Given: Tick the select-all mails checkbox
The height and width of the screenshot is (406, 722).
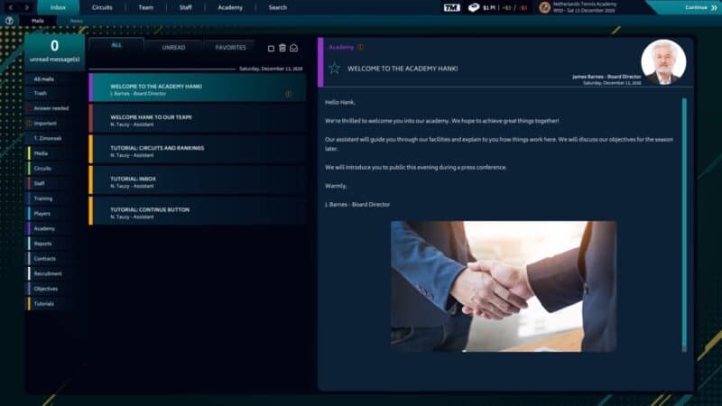Looking at the screenshot, I should click(271, 49).
